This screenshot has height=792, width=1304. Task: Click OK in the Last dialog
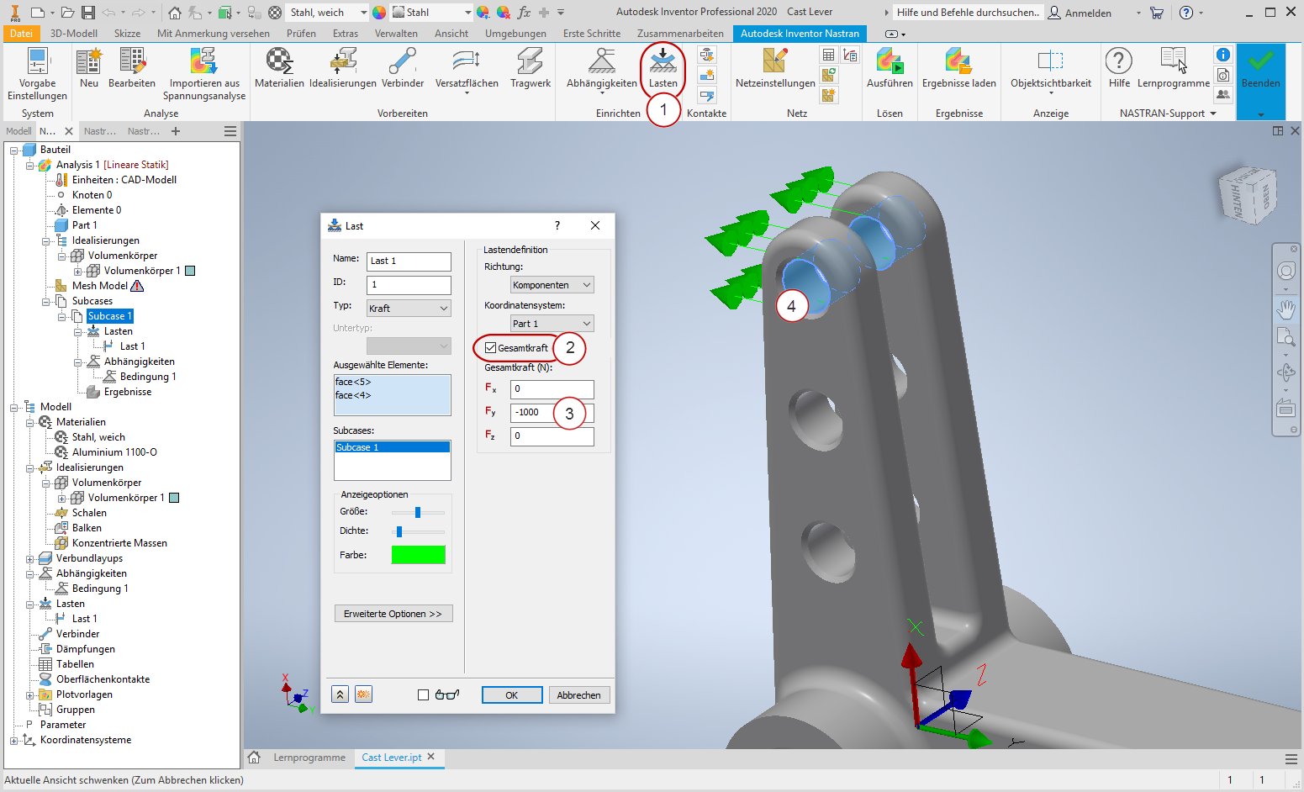[x=511, y=695]
